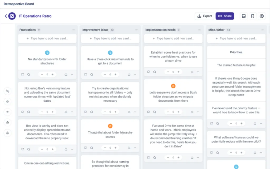Open the timer icon in the left sidebar
The image size is (270, 169).
point(7,122)
